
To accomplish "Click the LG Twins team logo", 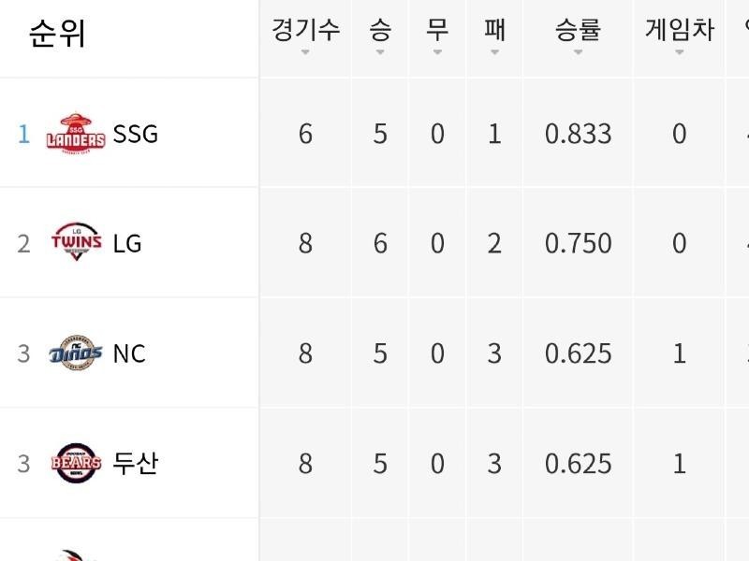I will (76, 243).
